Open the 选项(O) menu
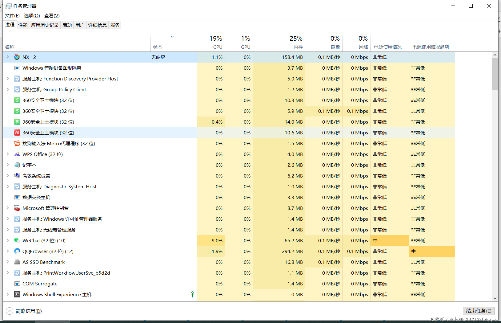Screen dimensions: 501x323 pyautogui.click(x=32, y=16)
